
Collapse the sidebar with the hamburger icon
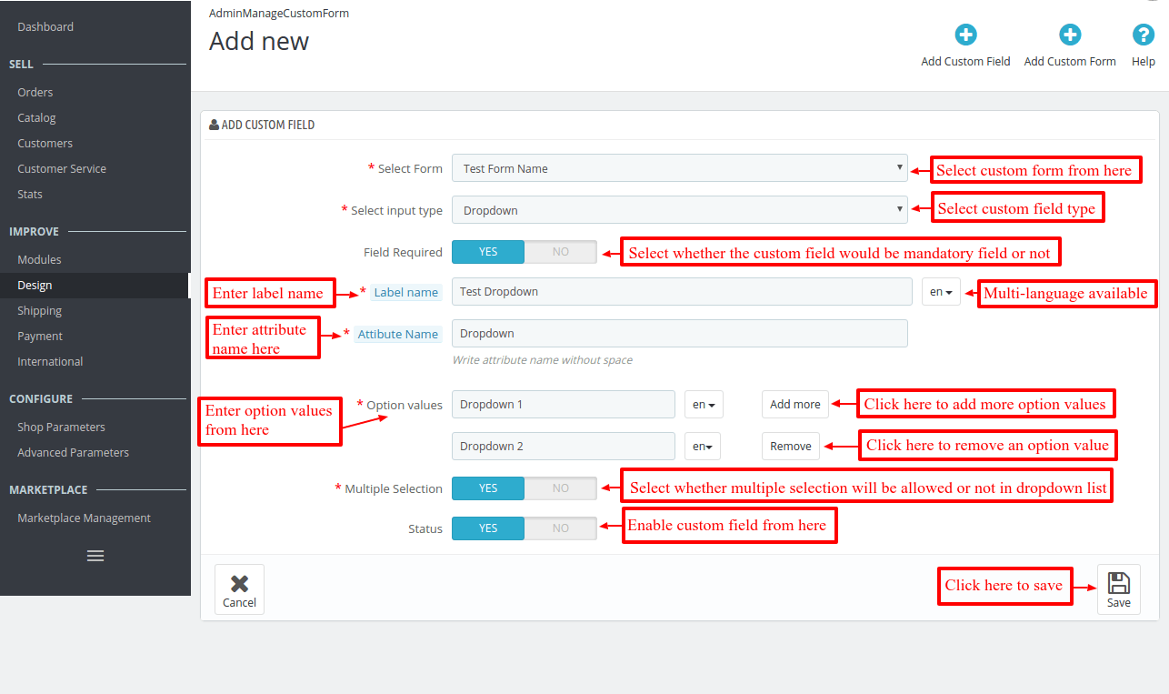pyautogui.click(x=95, y=555)
